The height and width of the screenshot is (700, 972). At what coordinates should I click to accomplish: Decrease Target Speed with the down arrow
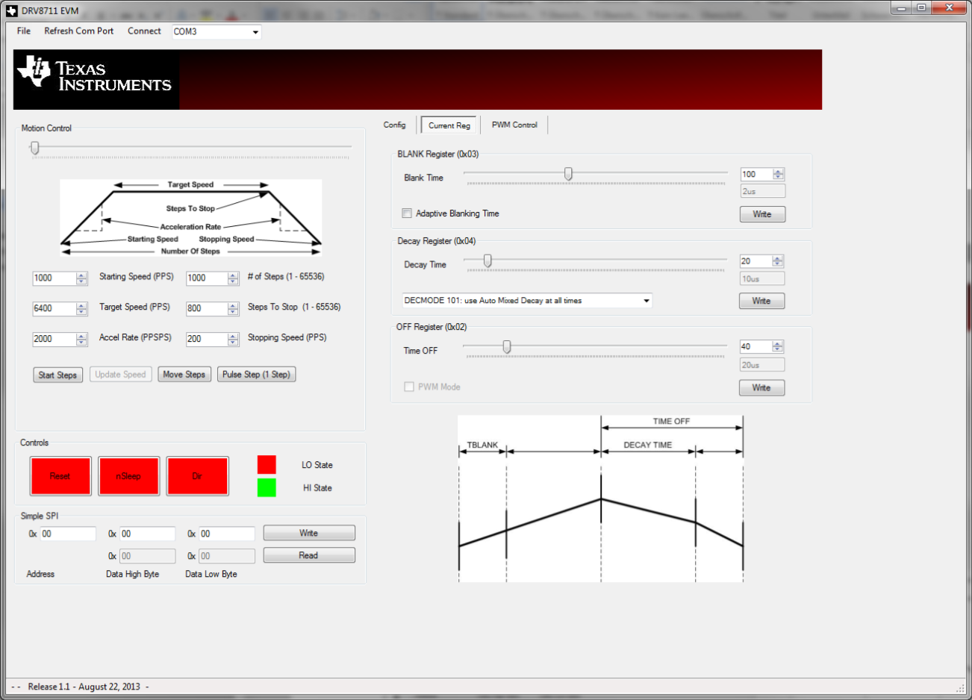click(x=81, y=312)
